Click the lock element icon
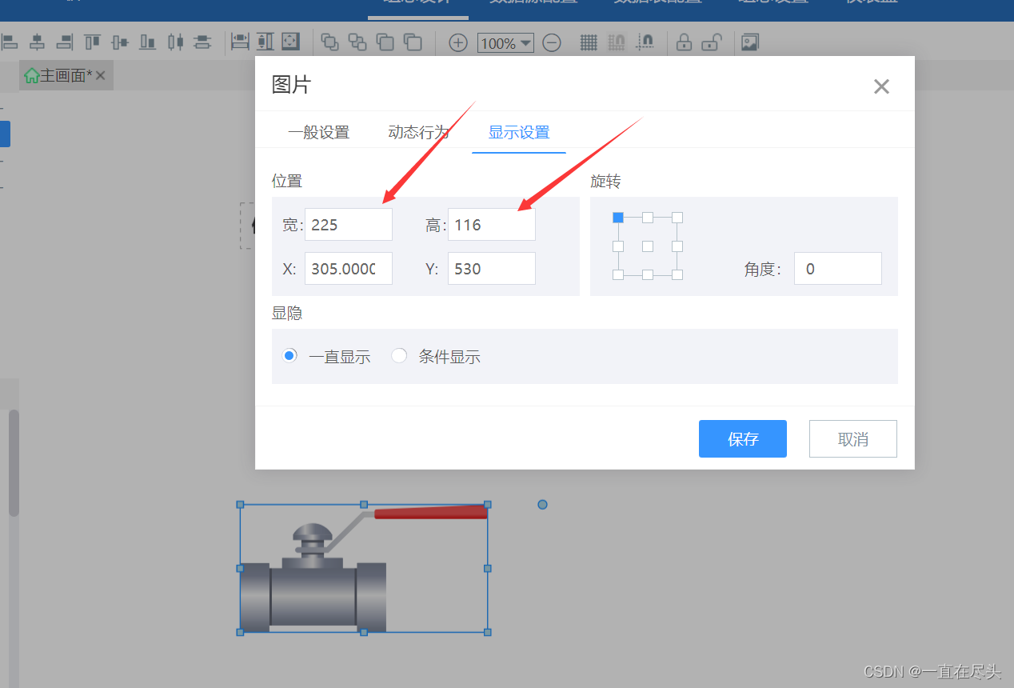 [684, 42]
